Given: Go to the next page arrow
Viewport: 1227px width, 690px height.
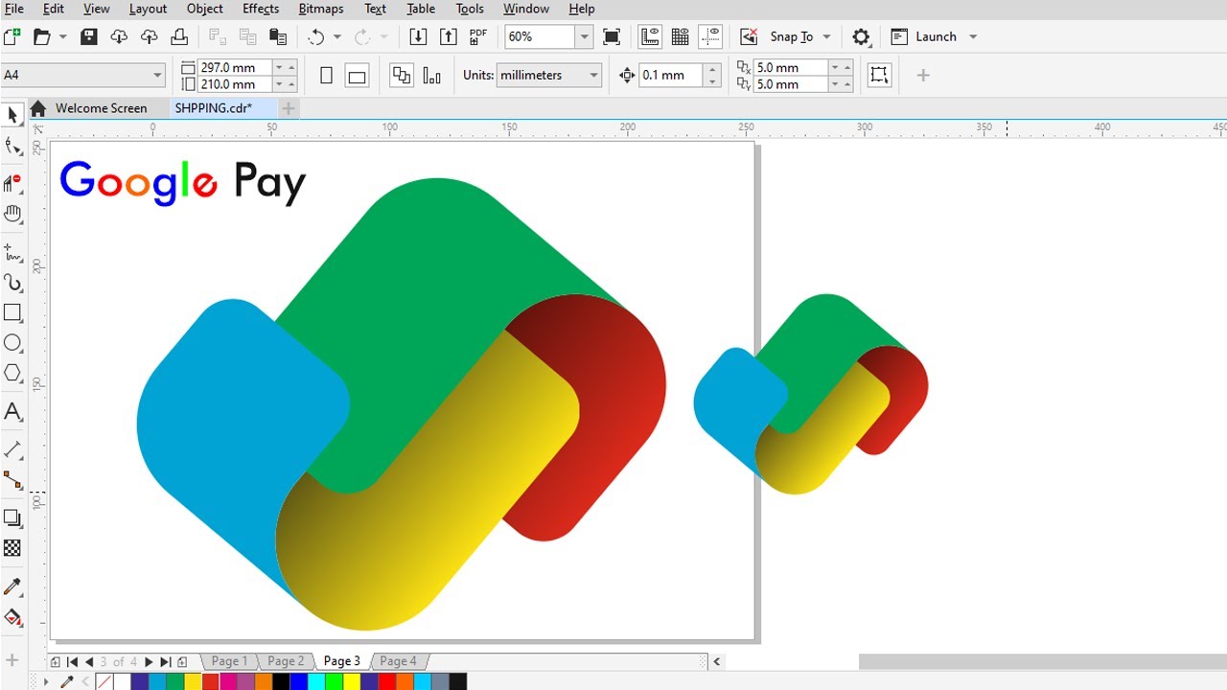Looking at the screenshot, I should coord(149,661).
